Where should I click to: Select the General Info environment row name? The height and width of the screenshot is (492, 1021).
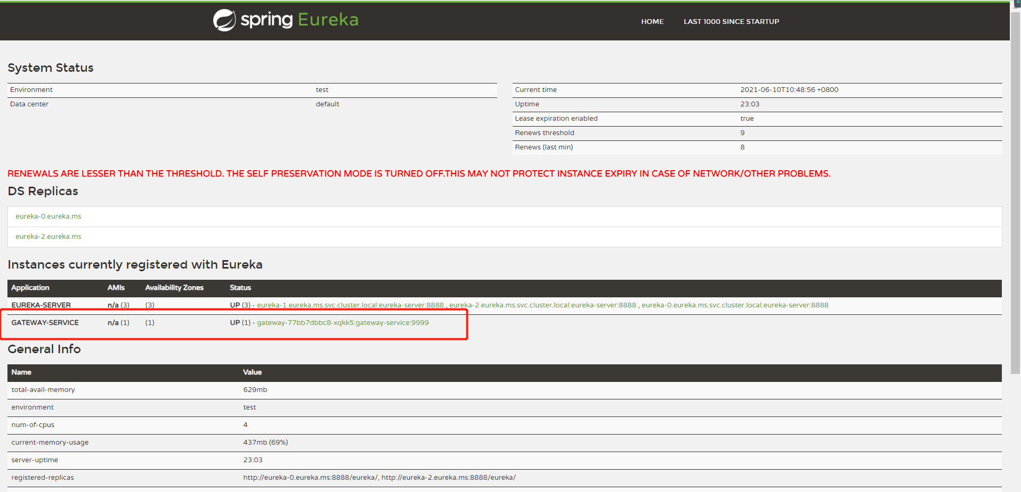pos(32,407)
